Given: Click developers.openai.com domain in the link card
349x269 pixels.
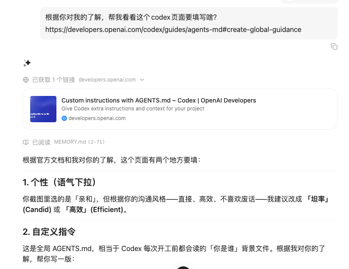Looking at the screenshot, I should pos(97,118).
